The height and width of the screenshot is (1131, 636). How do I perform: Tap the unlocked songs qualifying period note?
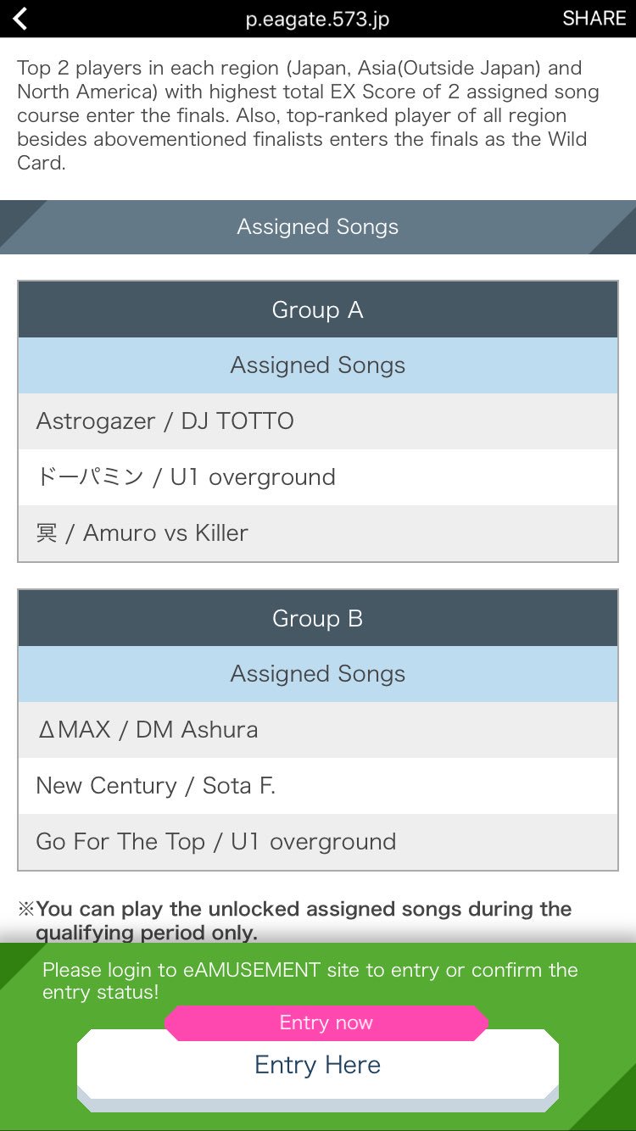[x=295, y=921]
